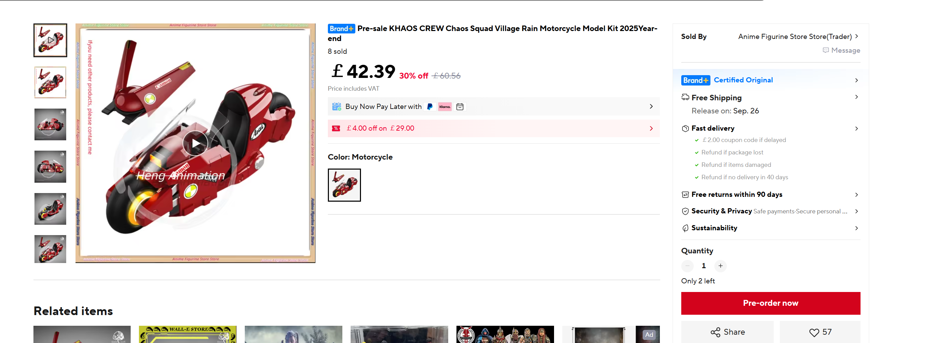
Task: Expand the Fast delivery details arrow
Action: click(857, 128)
